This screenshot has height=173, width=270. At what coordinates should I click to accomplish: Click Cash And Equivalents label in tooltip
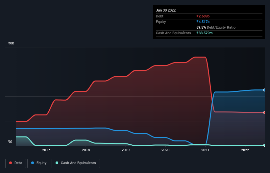pyautogui.click(x=173, y=33)
